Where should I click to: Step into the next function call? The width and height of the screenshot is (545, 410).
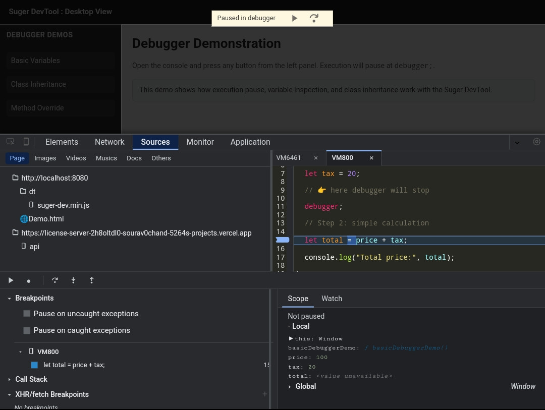pyautogui.click(x=73, y=280)
